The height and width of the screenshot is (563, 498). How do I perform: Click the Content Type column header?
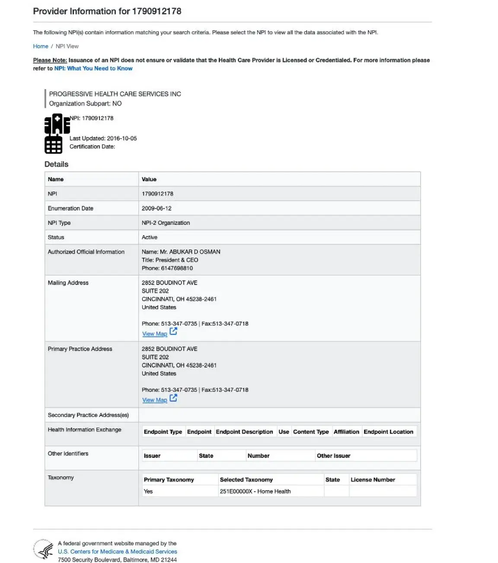pos(311,432)
